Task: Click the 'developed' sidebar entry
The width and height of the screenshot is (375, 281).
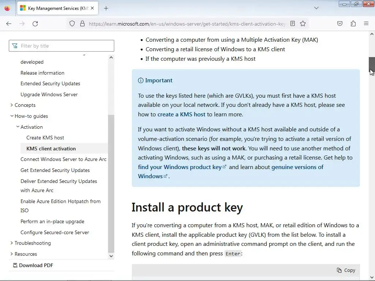Action: coord(32,62)
